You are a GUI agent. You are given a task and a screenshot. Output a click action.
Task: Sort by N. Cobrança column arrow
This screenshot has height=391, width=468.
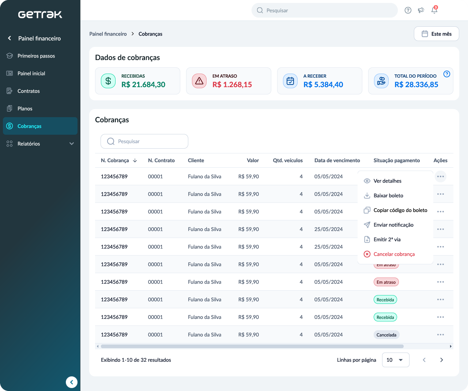coord(135,160)
